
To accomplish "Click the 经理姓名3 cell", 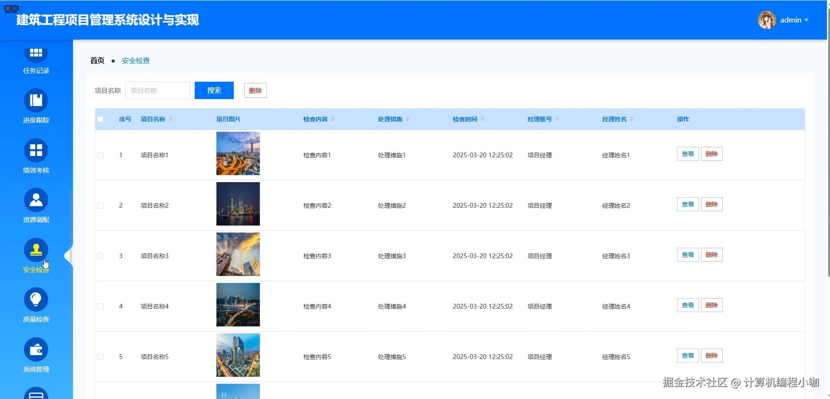I will [x=616, y=256].
